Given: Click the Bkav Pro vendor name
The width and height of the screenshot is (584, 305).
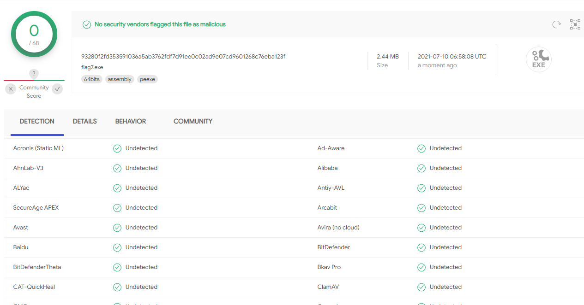Looking at the screenshot, I should (329, 267).
